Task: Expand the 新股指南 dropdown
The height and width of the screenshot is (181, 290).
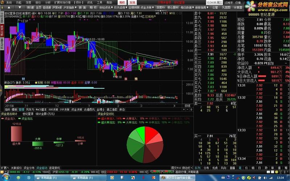Action: click(202, 8)
